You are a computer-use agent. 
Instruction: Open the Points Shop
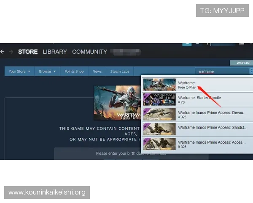74,71
